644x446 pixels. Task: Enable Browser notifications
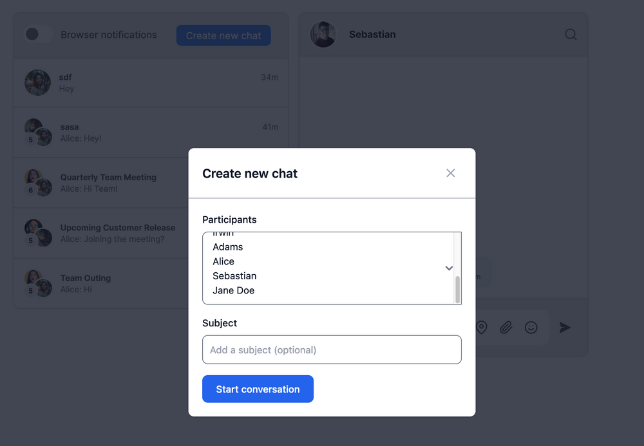(x=39, y=34)
